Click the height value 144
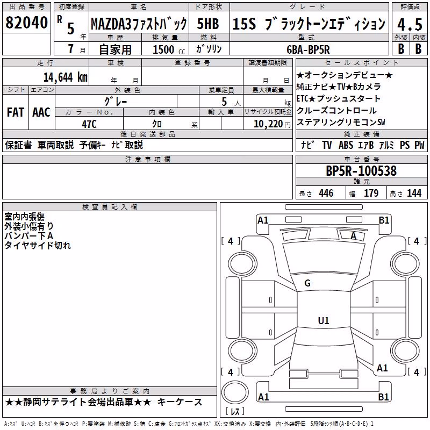This screenshot has width=430, height=430. tap(414, 193)
